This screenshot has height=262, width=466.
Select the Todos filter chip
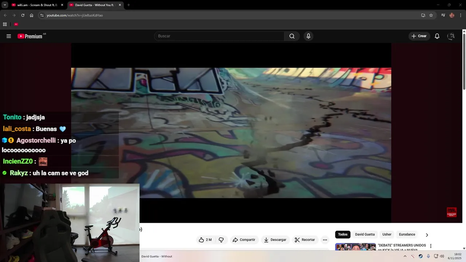[x=343, y=234]
